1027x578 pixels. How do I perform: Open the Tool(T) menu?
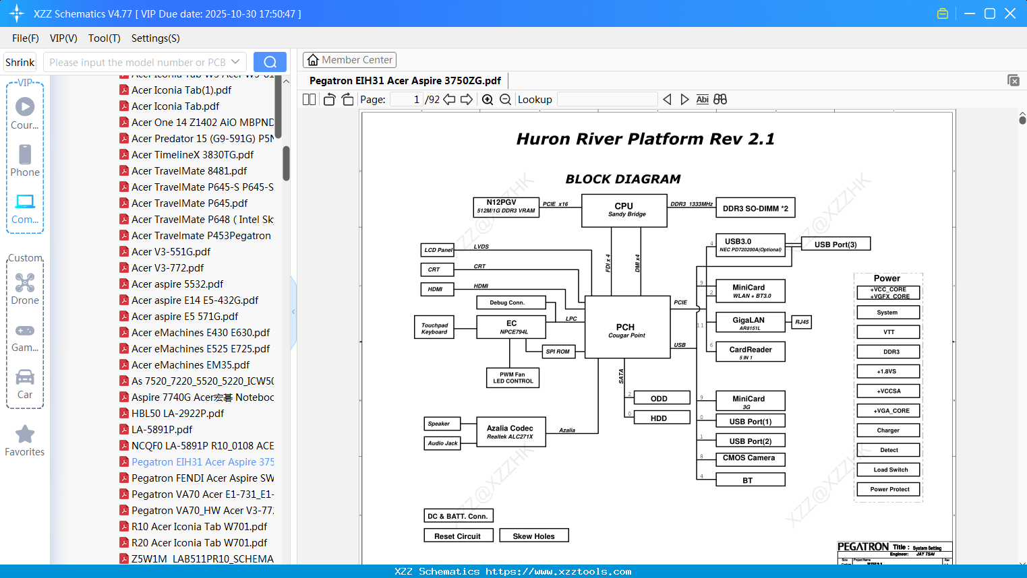click(x=105, y=38)
